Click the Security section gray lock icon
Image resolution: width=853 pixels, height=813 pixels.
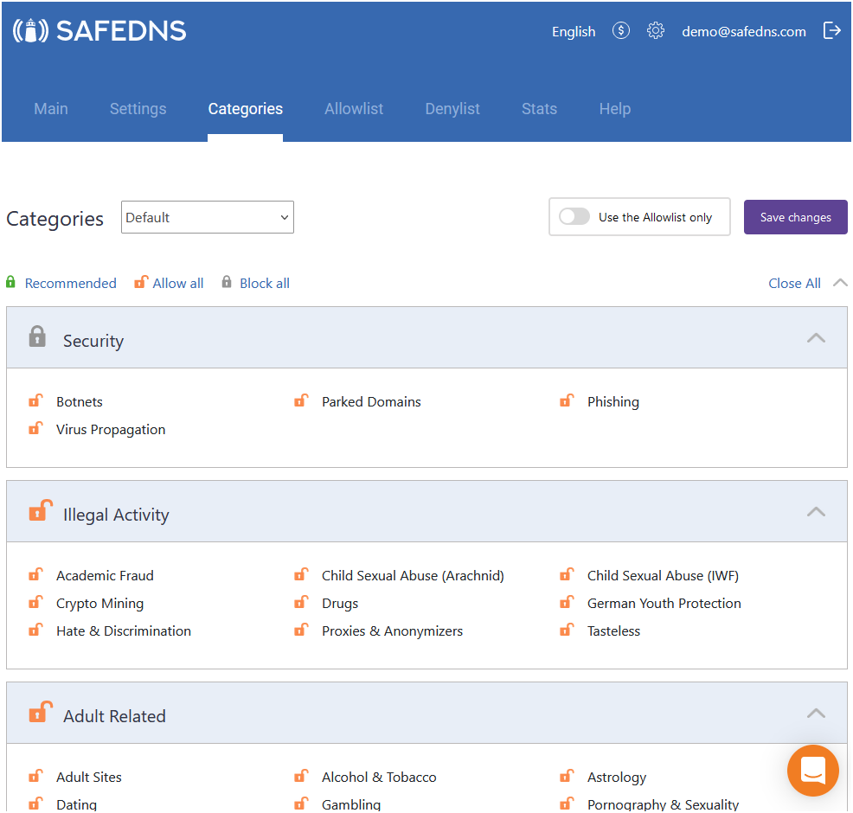pyautogui.click(x=37, y=336)
